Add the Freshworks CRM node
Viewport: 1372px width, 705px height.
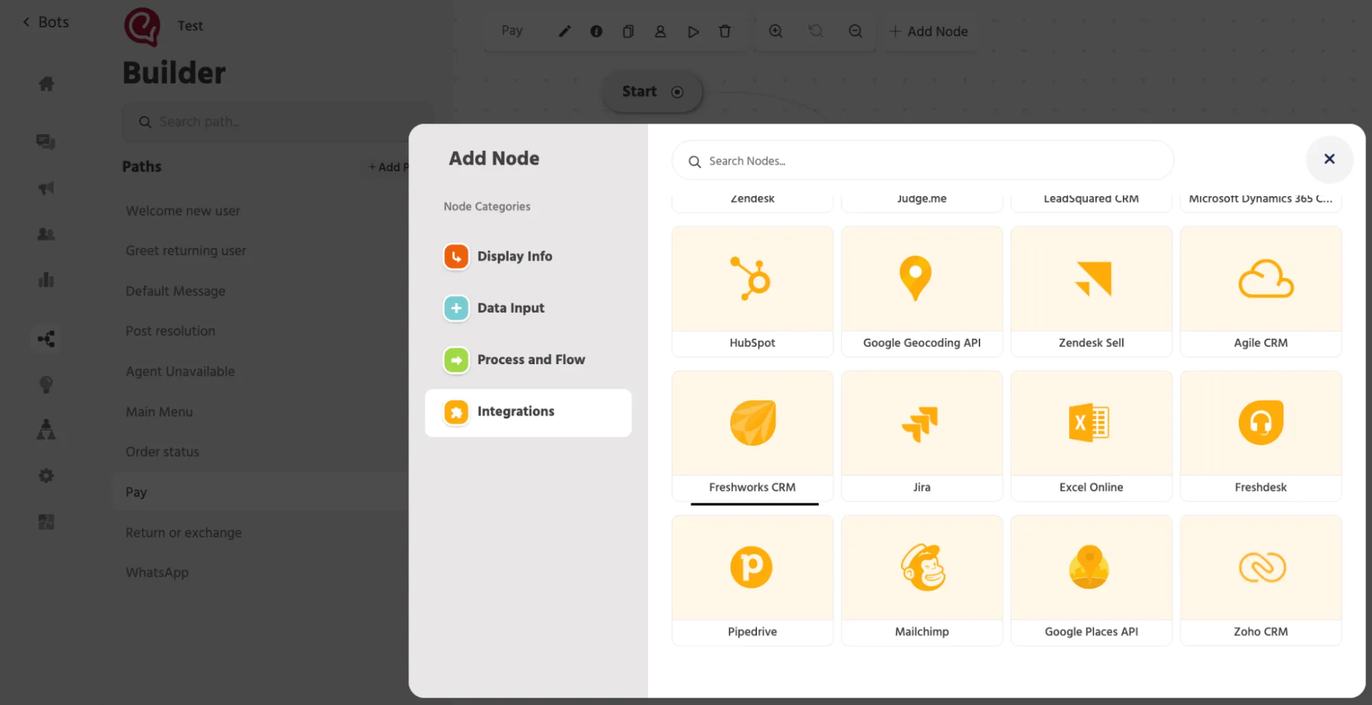click(x=752, y=436)
